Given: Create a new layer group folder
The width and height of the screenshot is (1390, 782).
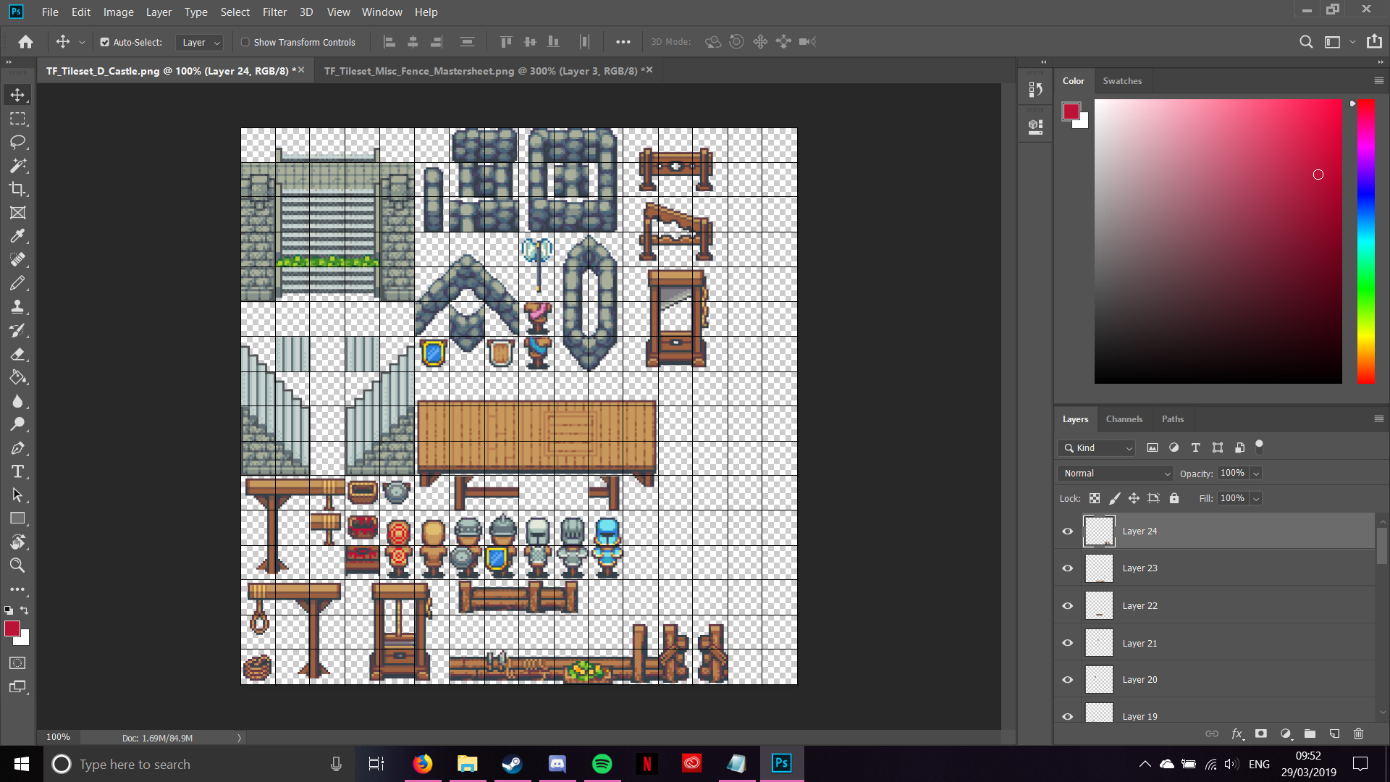Looking at the screenshot, I should coord(1310,733).
